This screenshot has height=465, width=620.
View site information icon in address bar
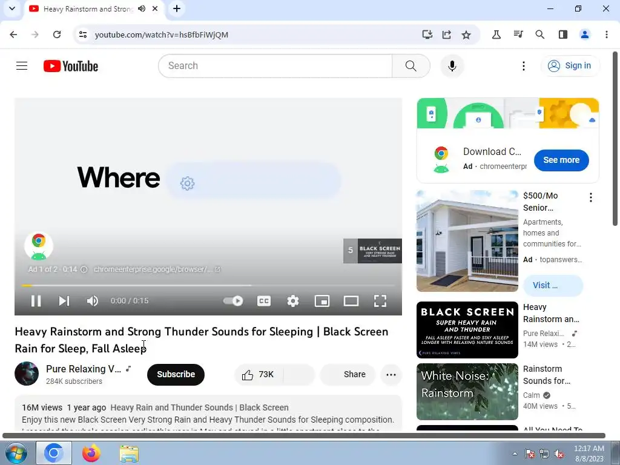click(x=82, y=35)
